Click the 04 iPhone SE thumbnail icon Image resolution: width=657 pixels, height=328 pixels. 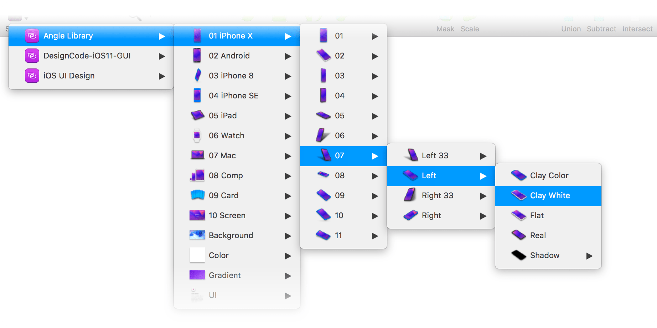197,96
